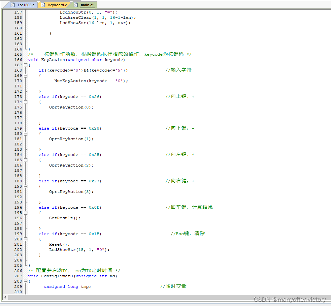
Task: Click the '//Esc键, 清除' comment
Action: tap(188, 234)
